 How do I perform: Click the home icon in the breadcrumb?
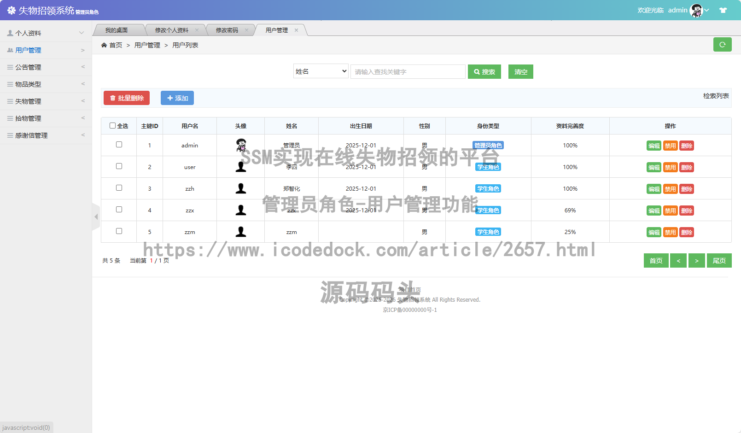[105, 45]
